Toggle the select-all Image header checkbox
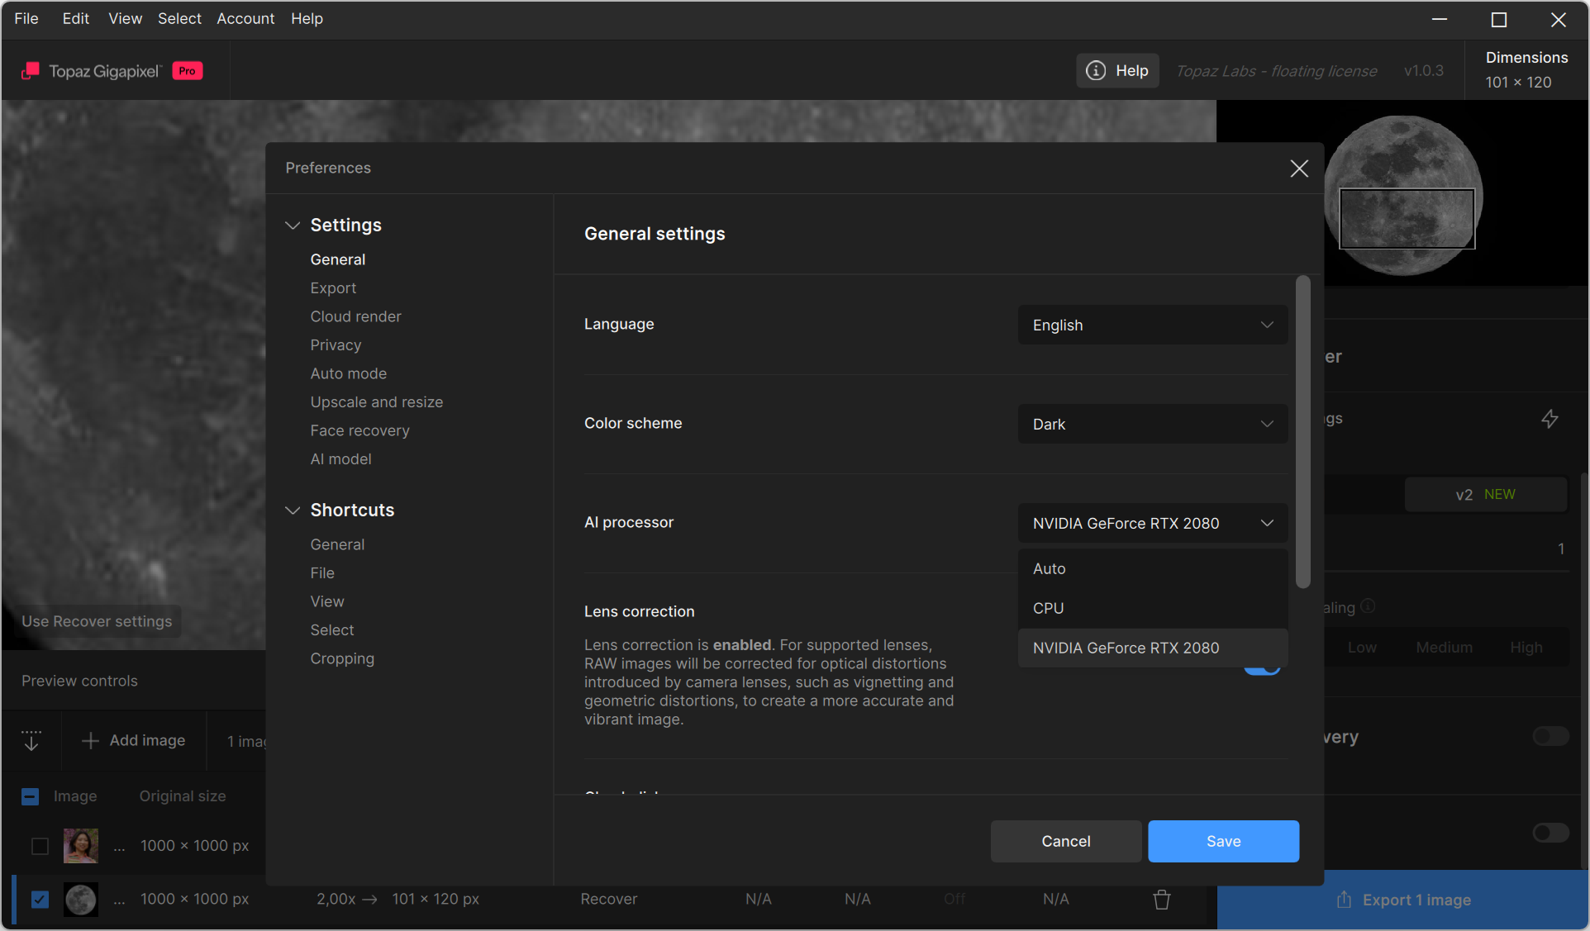The width and height of the screenshot is (1590, 931). point(30,796)
